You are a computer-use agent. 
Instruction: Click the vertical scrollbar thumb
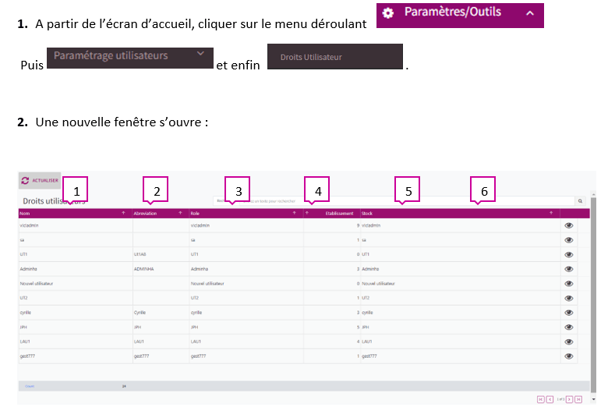pos(593,294)
